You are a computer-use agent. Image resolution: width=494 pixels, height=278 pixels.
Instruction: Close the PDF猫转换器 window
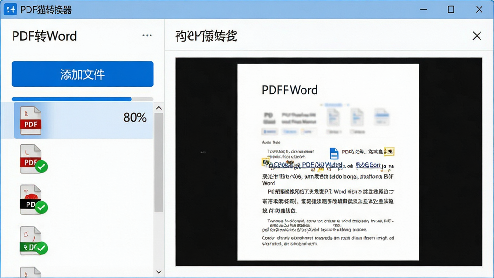pos(479,10)
